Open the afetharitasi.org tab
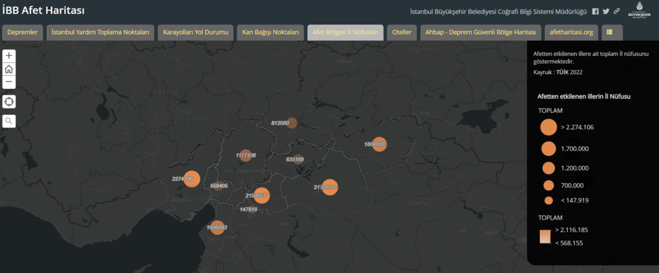This screenshot has width=659, height=273. 571,32
